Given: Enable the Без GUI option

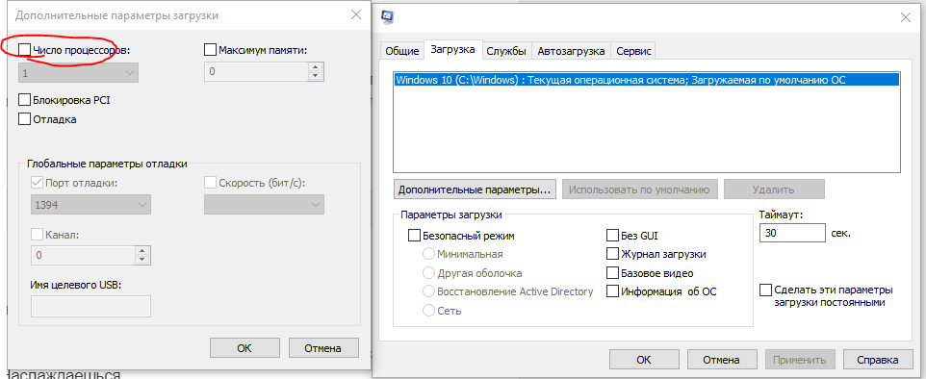Looking at the screenshot, I should (x=612, y=236).
